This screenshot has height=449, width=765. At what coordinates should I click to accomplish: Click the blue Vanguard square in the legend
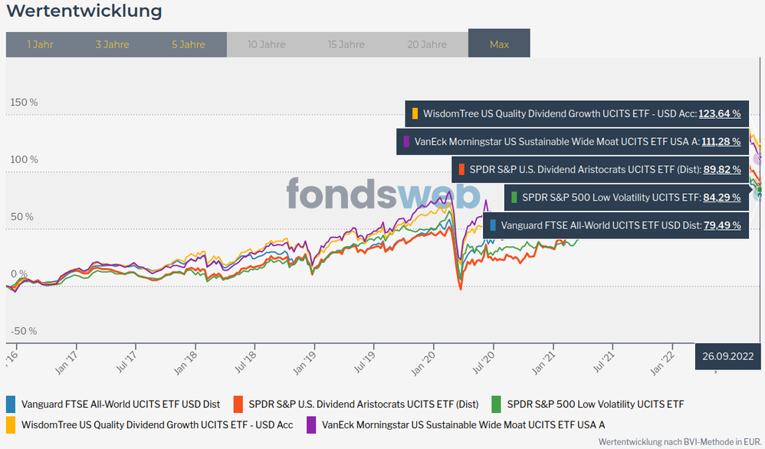coord(11,404)
